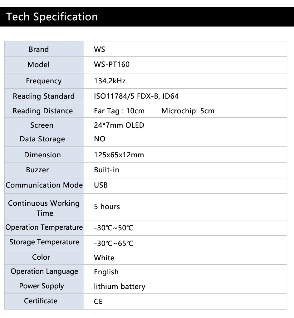Click the White color value

pos(104,258)
